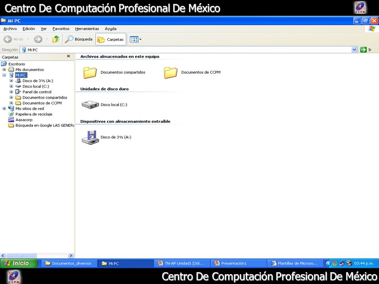Open the Archivo menu
This screenshot has height=284, width=379.
click(x=10, y=29)
